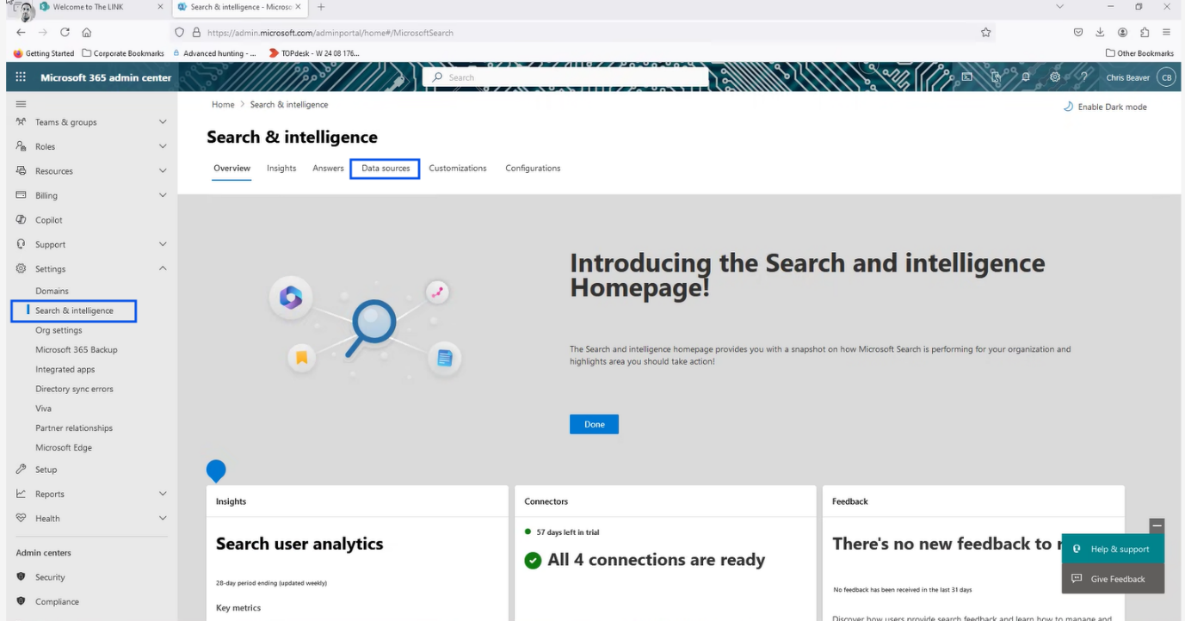Image resolution: width=1185 pixels, height=621 pixels.
Task: Reload the page in browser
Action: [65, 33]
